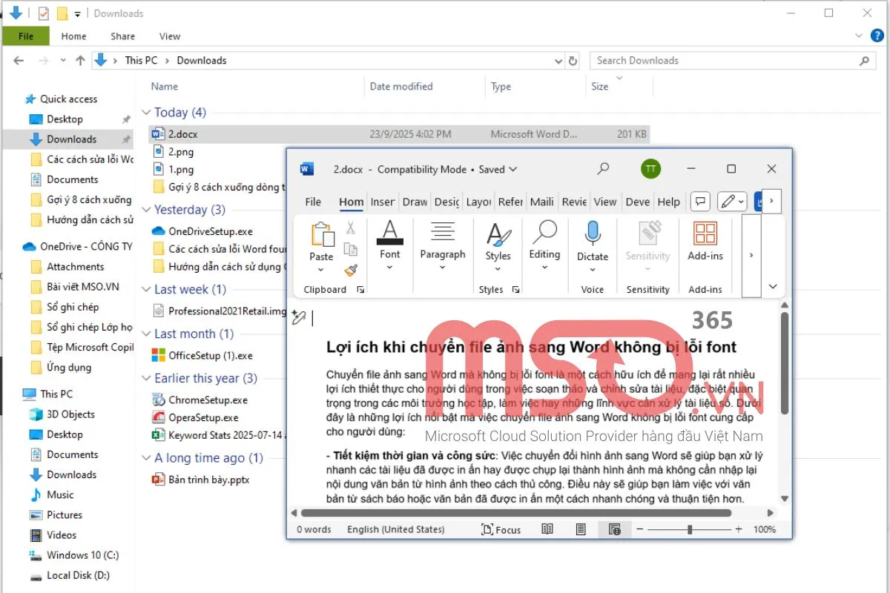This screenshot has width=890, height=593.
Task: Open the Share tab in Explorer
Action: coord(123,36)
